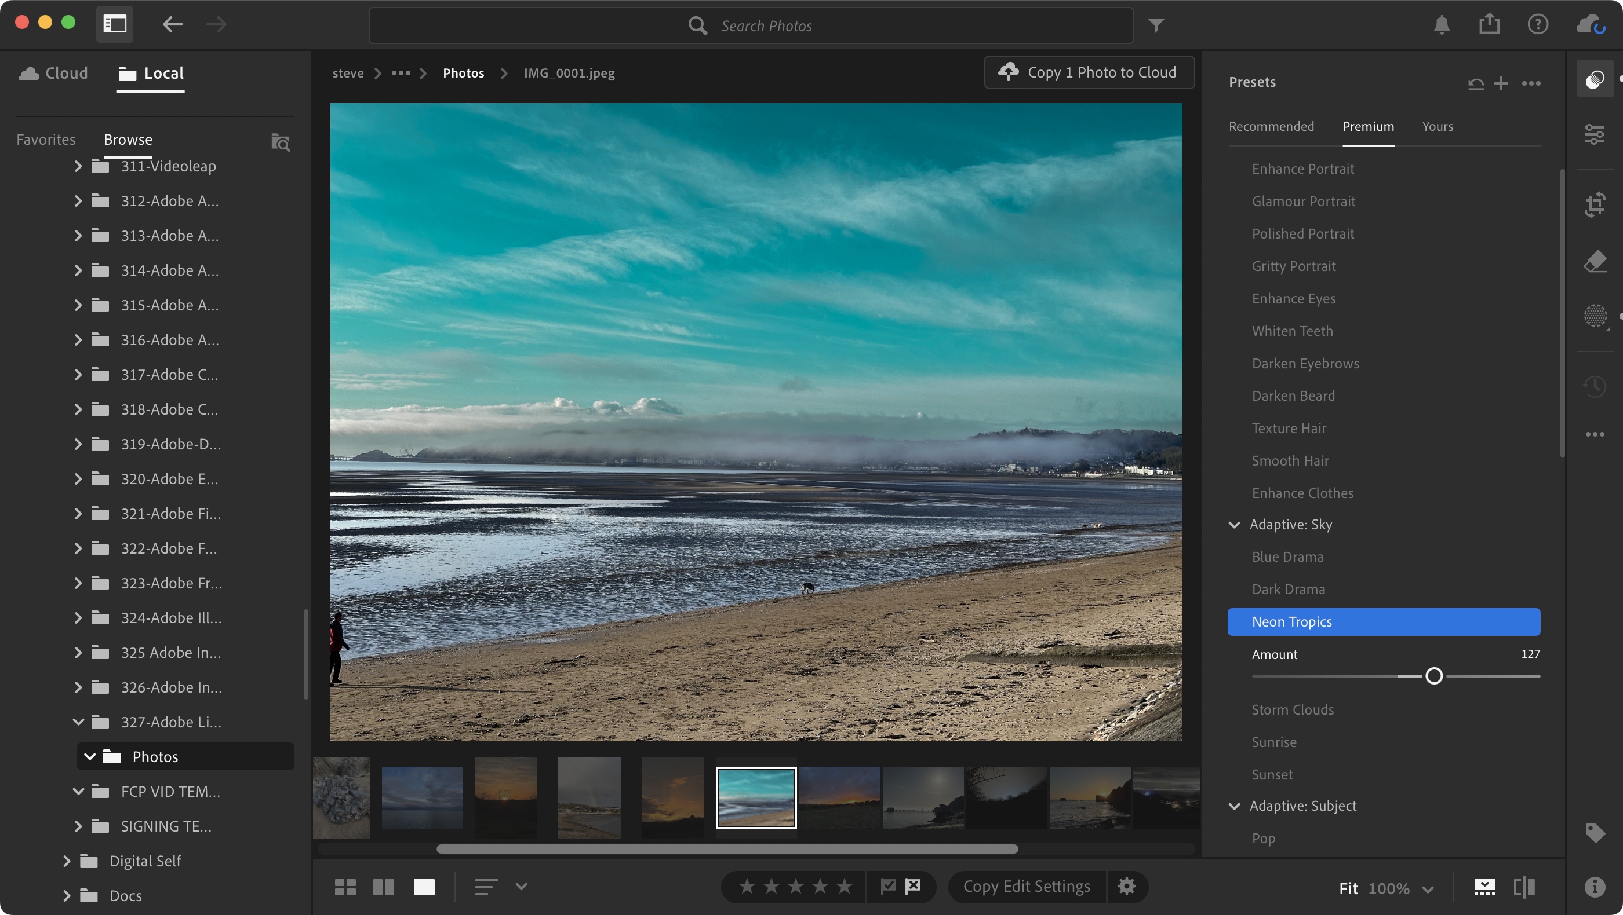Select the masking tool icon
The width and height of the screenshot is (1623, 915).
1596,316
